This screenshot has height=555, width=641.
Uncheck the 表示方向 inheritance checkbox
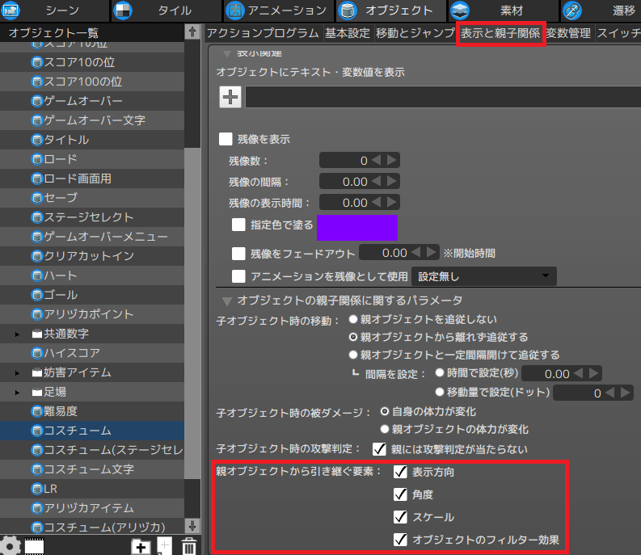400,472
